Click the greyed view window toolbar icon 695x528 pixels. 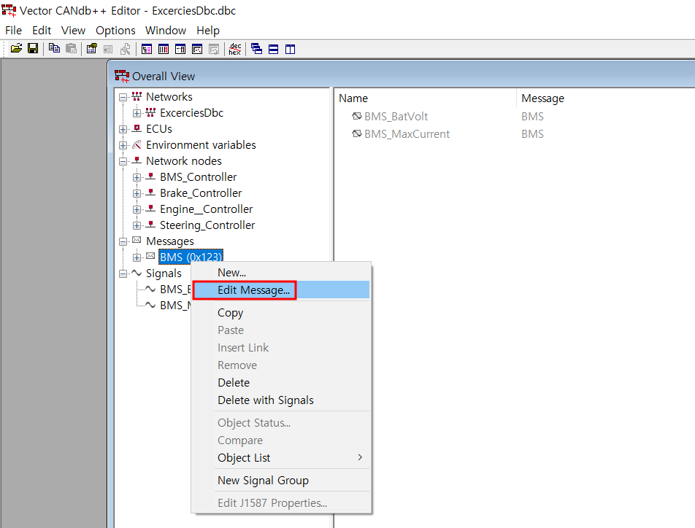tap(214, 49)
